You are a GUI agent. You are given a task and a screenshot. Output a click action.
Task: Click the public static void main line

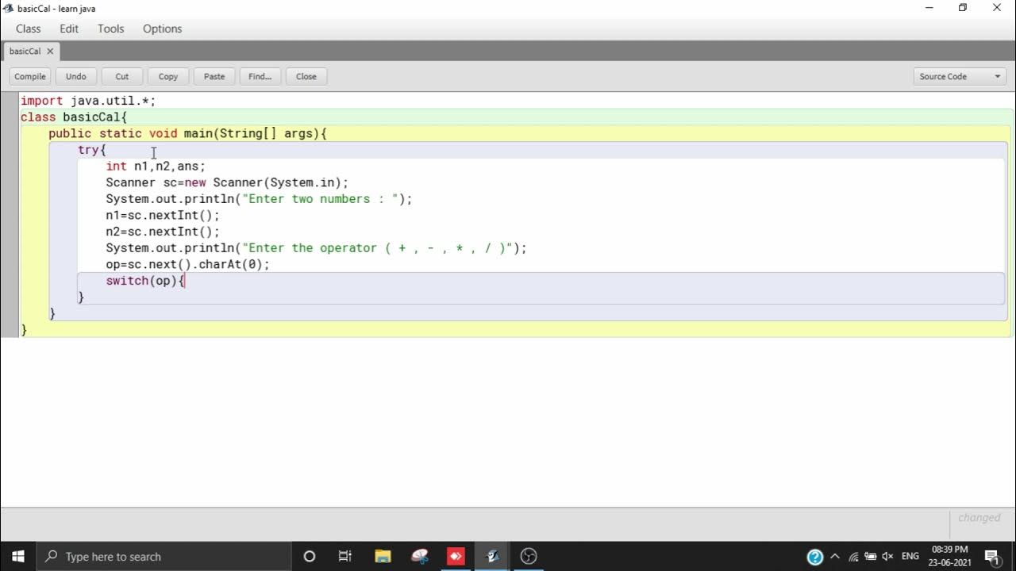[x=188, y=133]
